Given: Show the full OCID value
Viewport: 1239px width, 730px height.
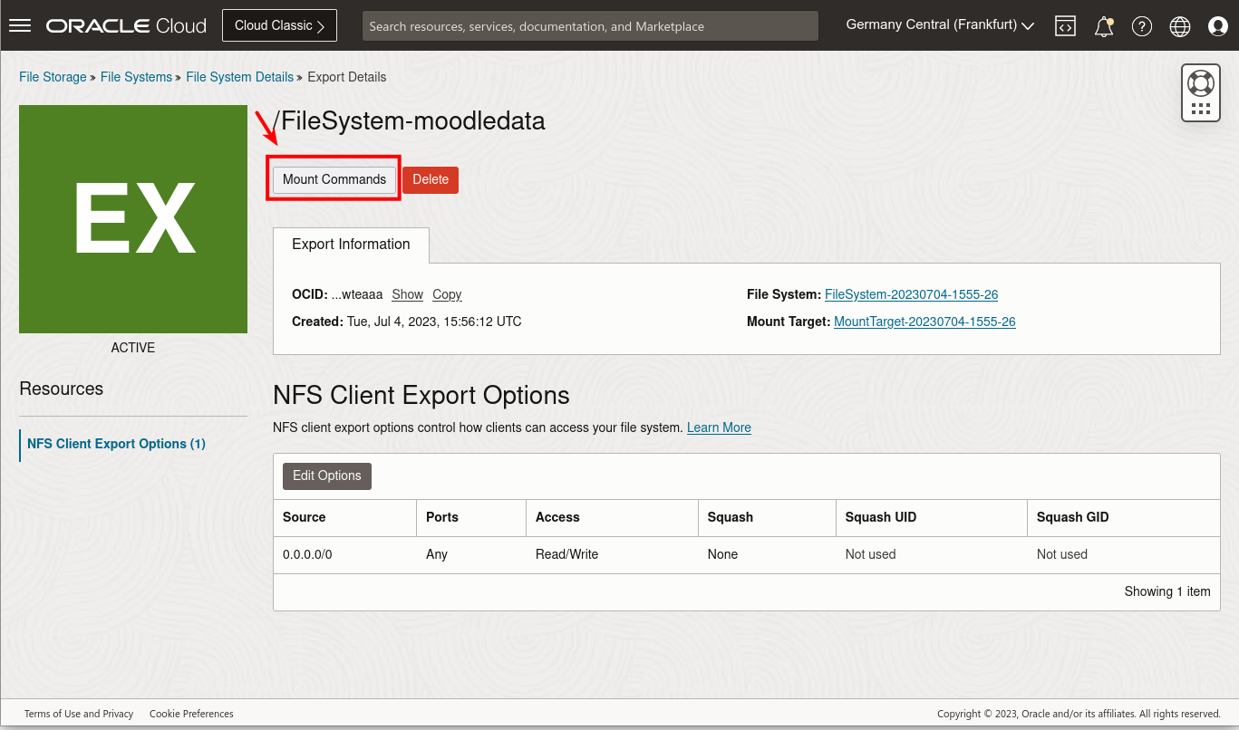Looking at the screenshot, I should click(x=407, y=294).
